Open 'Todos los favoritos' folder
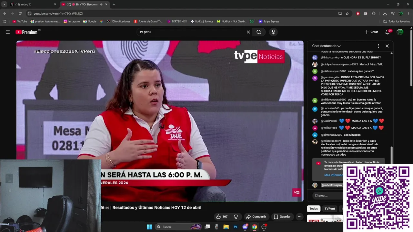 point(397,22)
